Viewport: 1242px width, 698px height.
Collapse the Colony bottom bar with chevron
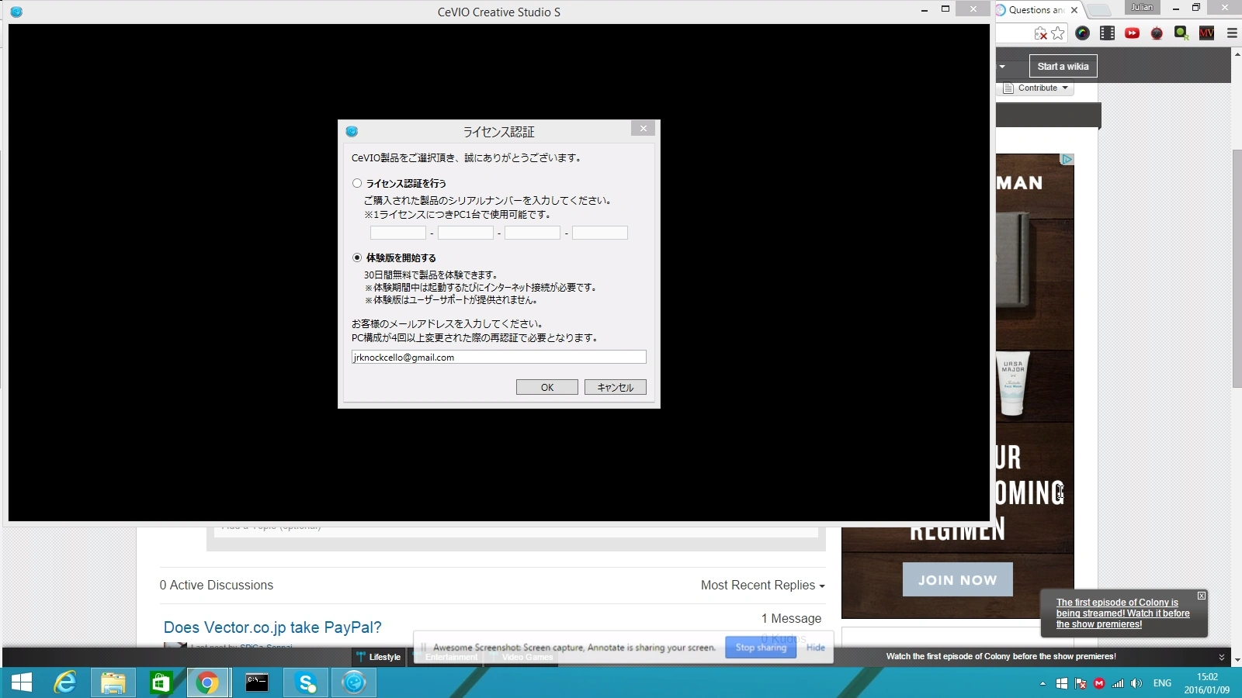coord(1221,657)
